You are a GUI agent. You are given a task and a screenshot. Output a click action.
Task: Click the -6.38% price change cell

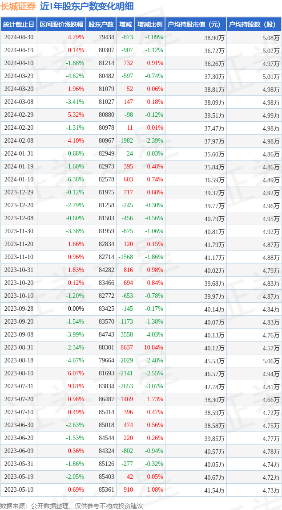tap(74, 180)
